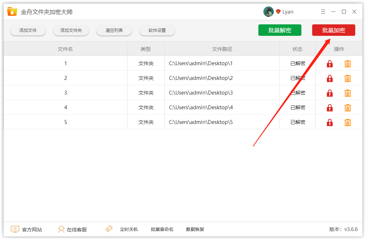366x240 pixels.
Task: Click the 文件路径 column header
Action: 222,49
